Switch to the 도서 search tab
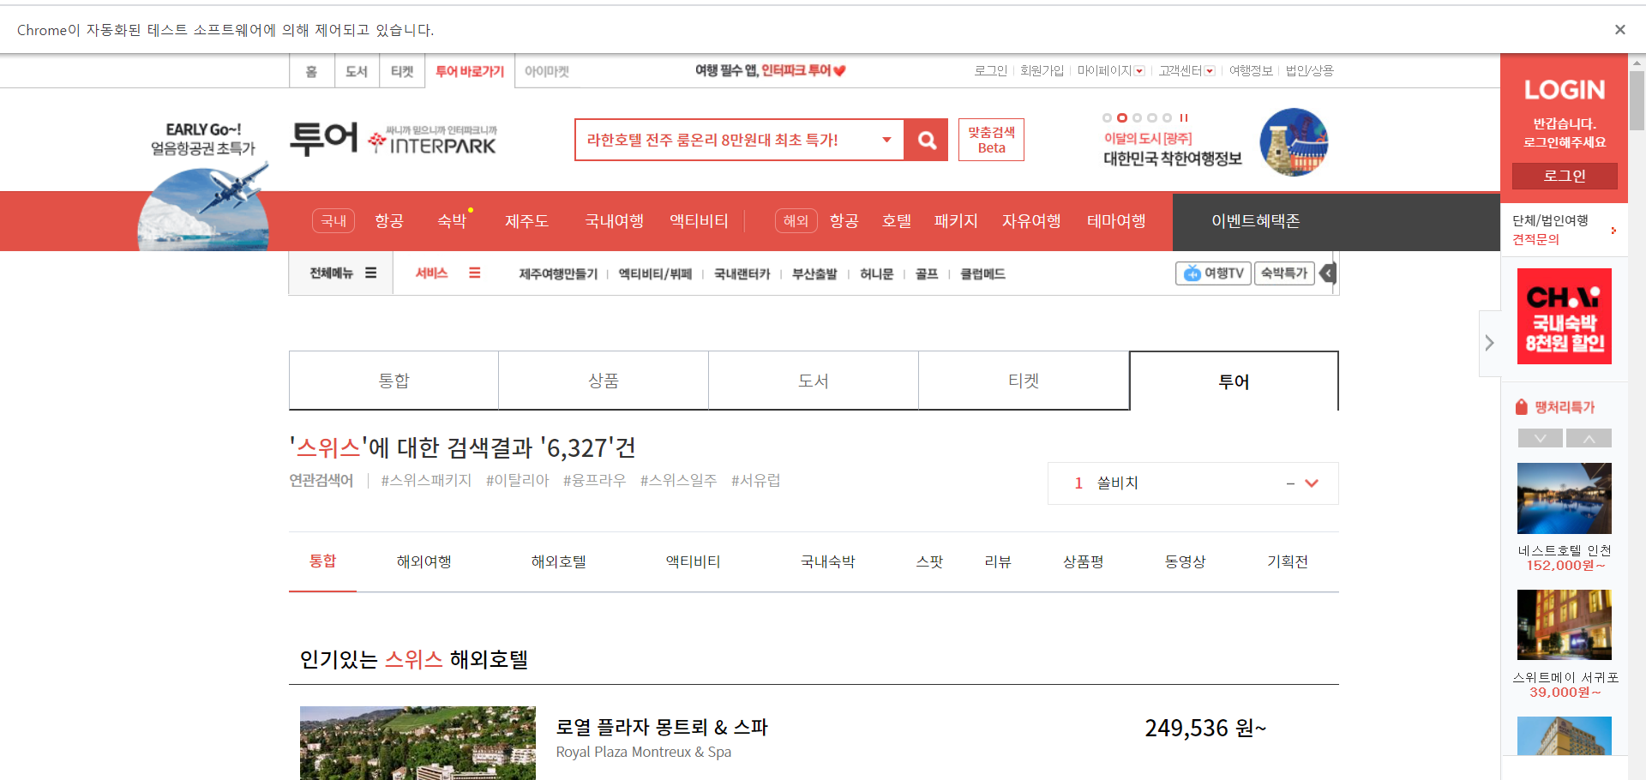The width and height of the screenshot is (1646, 780). point(814,381)
